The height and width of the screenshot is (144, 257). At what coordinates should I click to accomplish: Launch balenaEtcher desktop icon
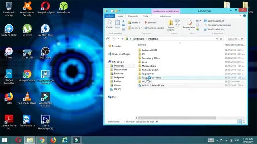(63, 8)
